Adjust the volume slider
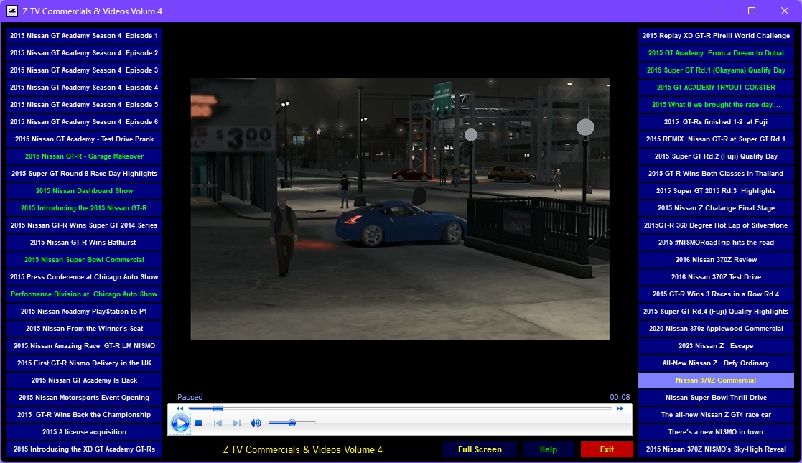This screenshot has height=463, width=802. pyautogui.click(x=292, y=423)
